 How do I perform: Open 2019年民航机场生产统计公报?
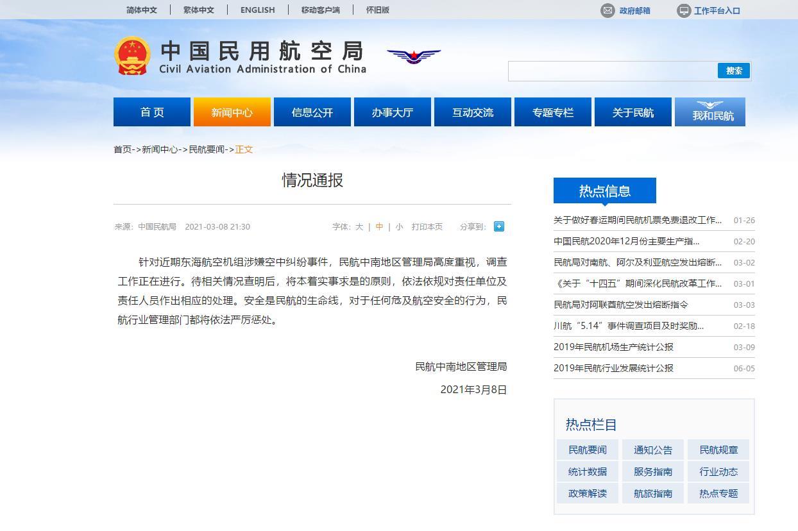[613, 347]
